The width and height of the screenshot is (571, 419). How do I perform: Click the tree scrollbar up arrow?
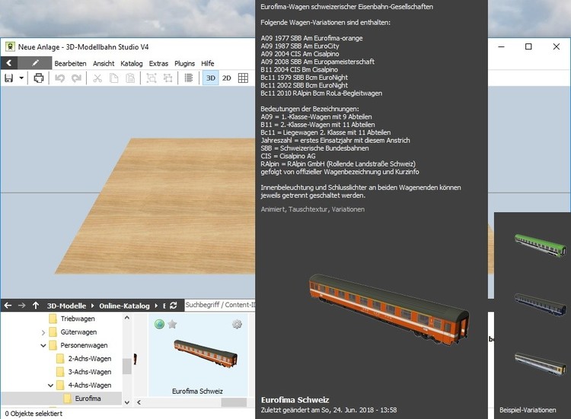126,318
